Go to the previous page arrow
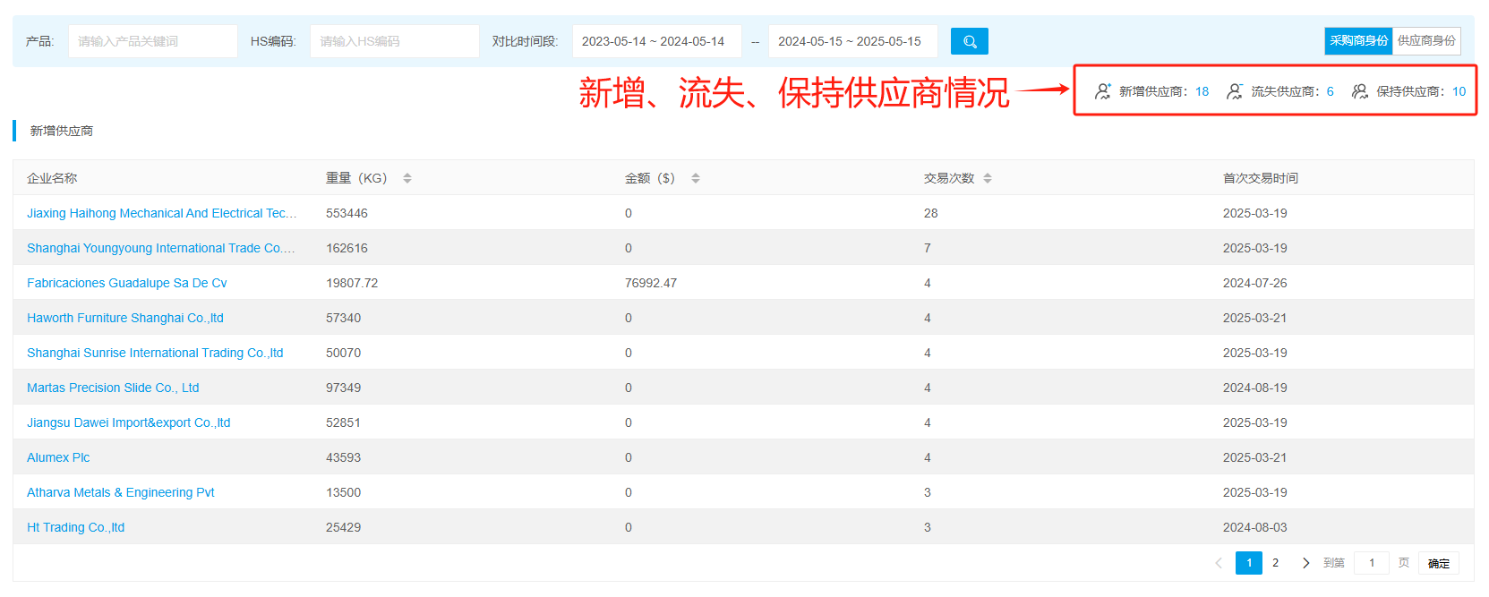Image resolution: width=1489 pixels, height=597 pixels. pyautogui.click(x=1219, y=563)
